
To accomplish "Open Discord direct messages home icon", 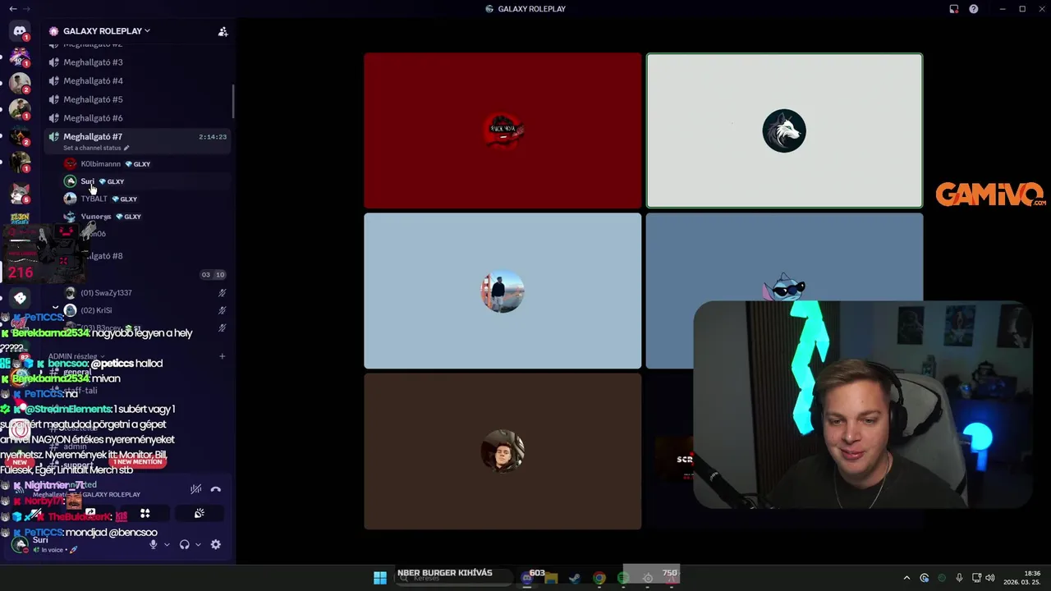I will [20, 31].
